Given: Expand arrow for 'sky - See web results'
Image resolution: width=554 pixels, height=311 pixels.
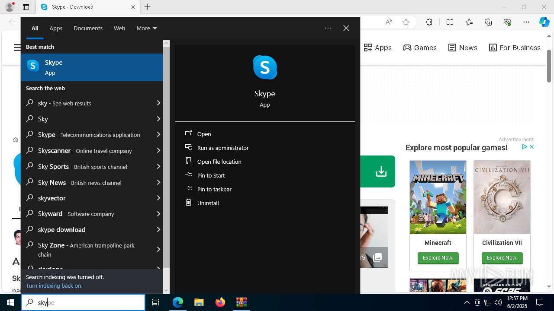Looking at the screenshot, I should click(x=158, y=103).
